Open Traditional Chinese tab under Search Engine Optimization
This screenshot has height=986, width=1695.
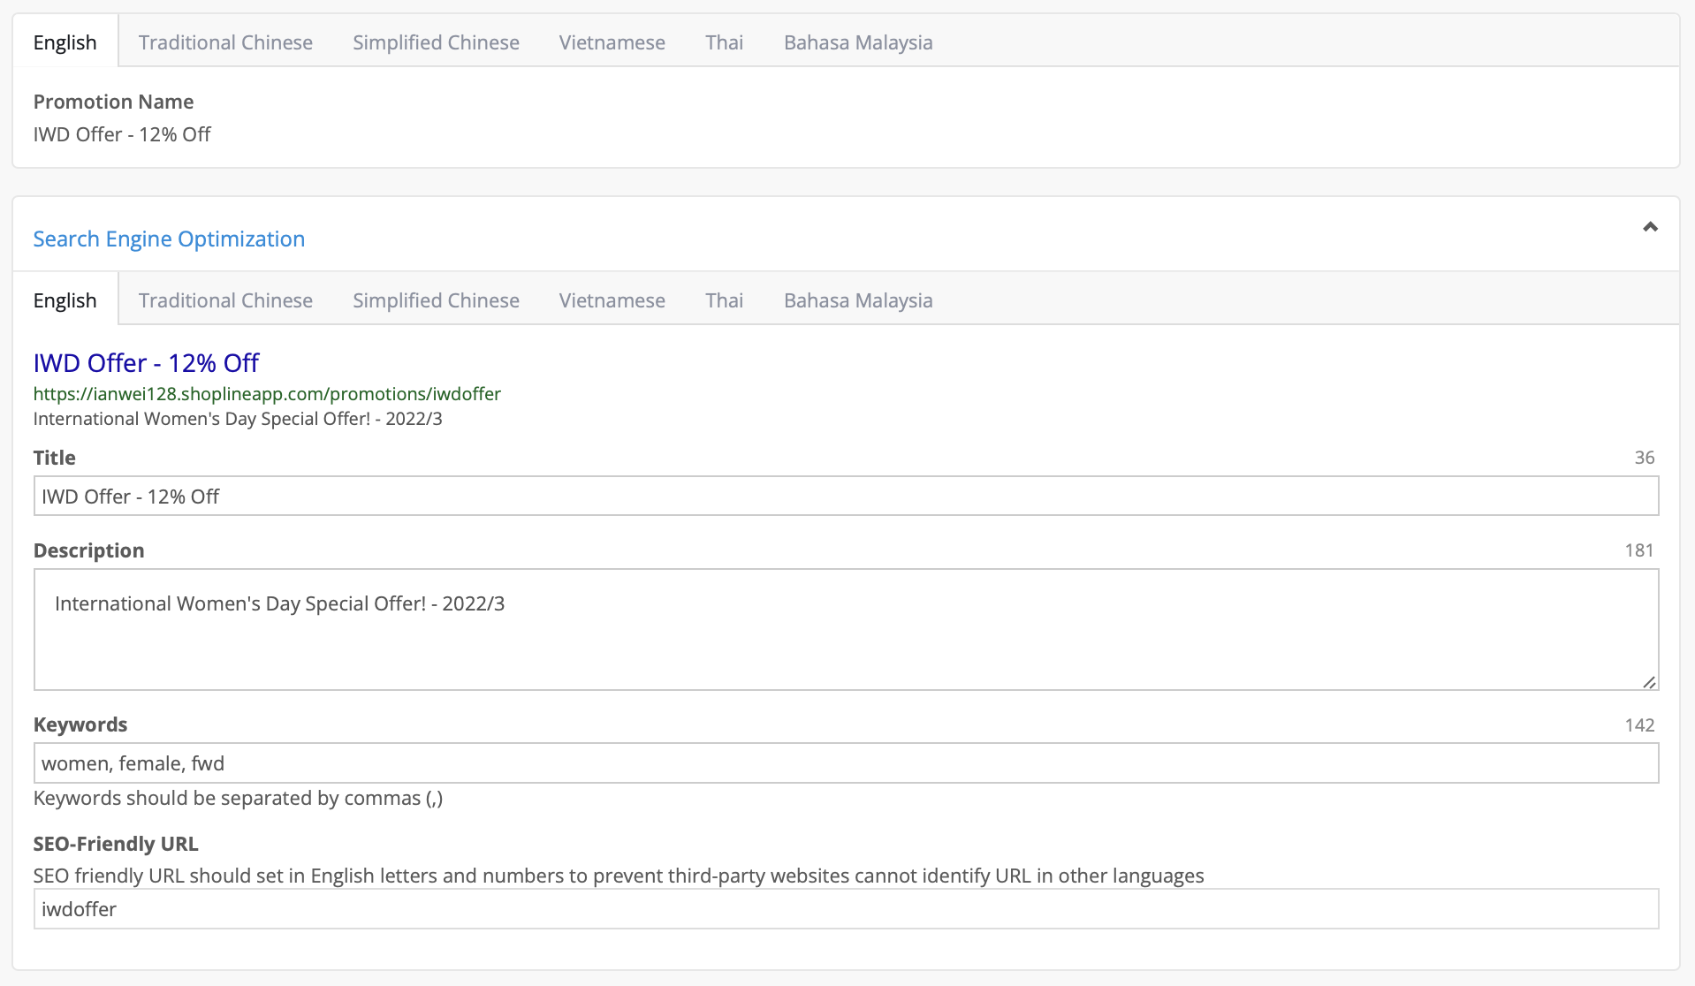click(x=225, y=300)
